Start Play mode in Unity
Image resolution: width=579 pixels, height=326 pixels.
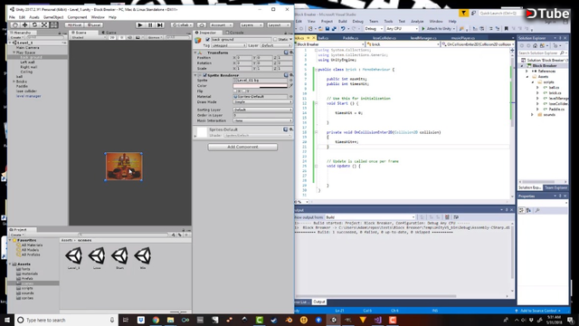[x=140, y=24]
